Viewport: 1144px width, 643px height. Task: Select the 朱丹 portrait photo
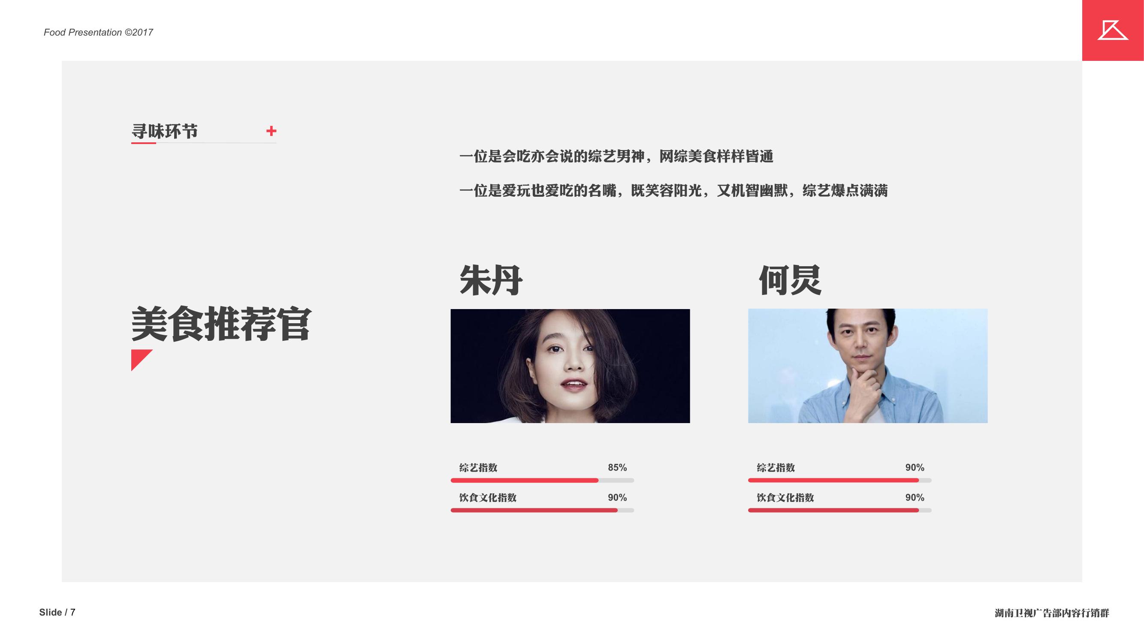coord(570,366)
